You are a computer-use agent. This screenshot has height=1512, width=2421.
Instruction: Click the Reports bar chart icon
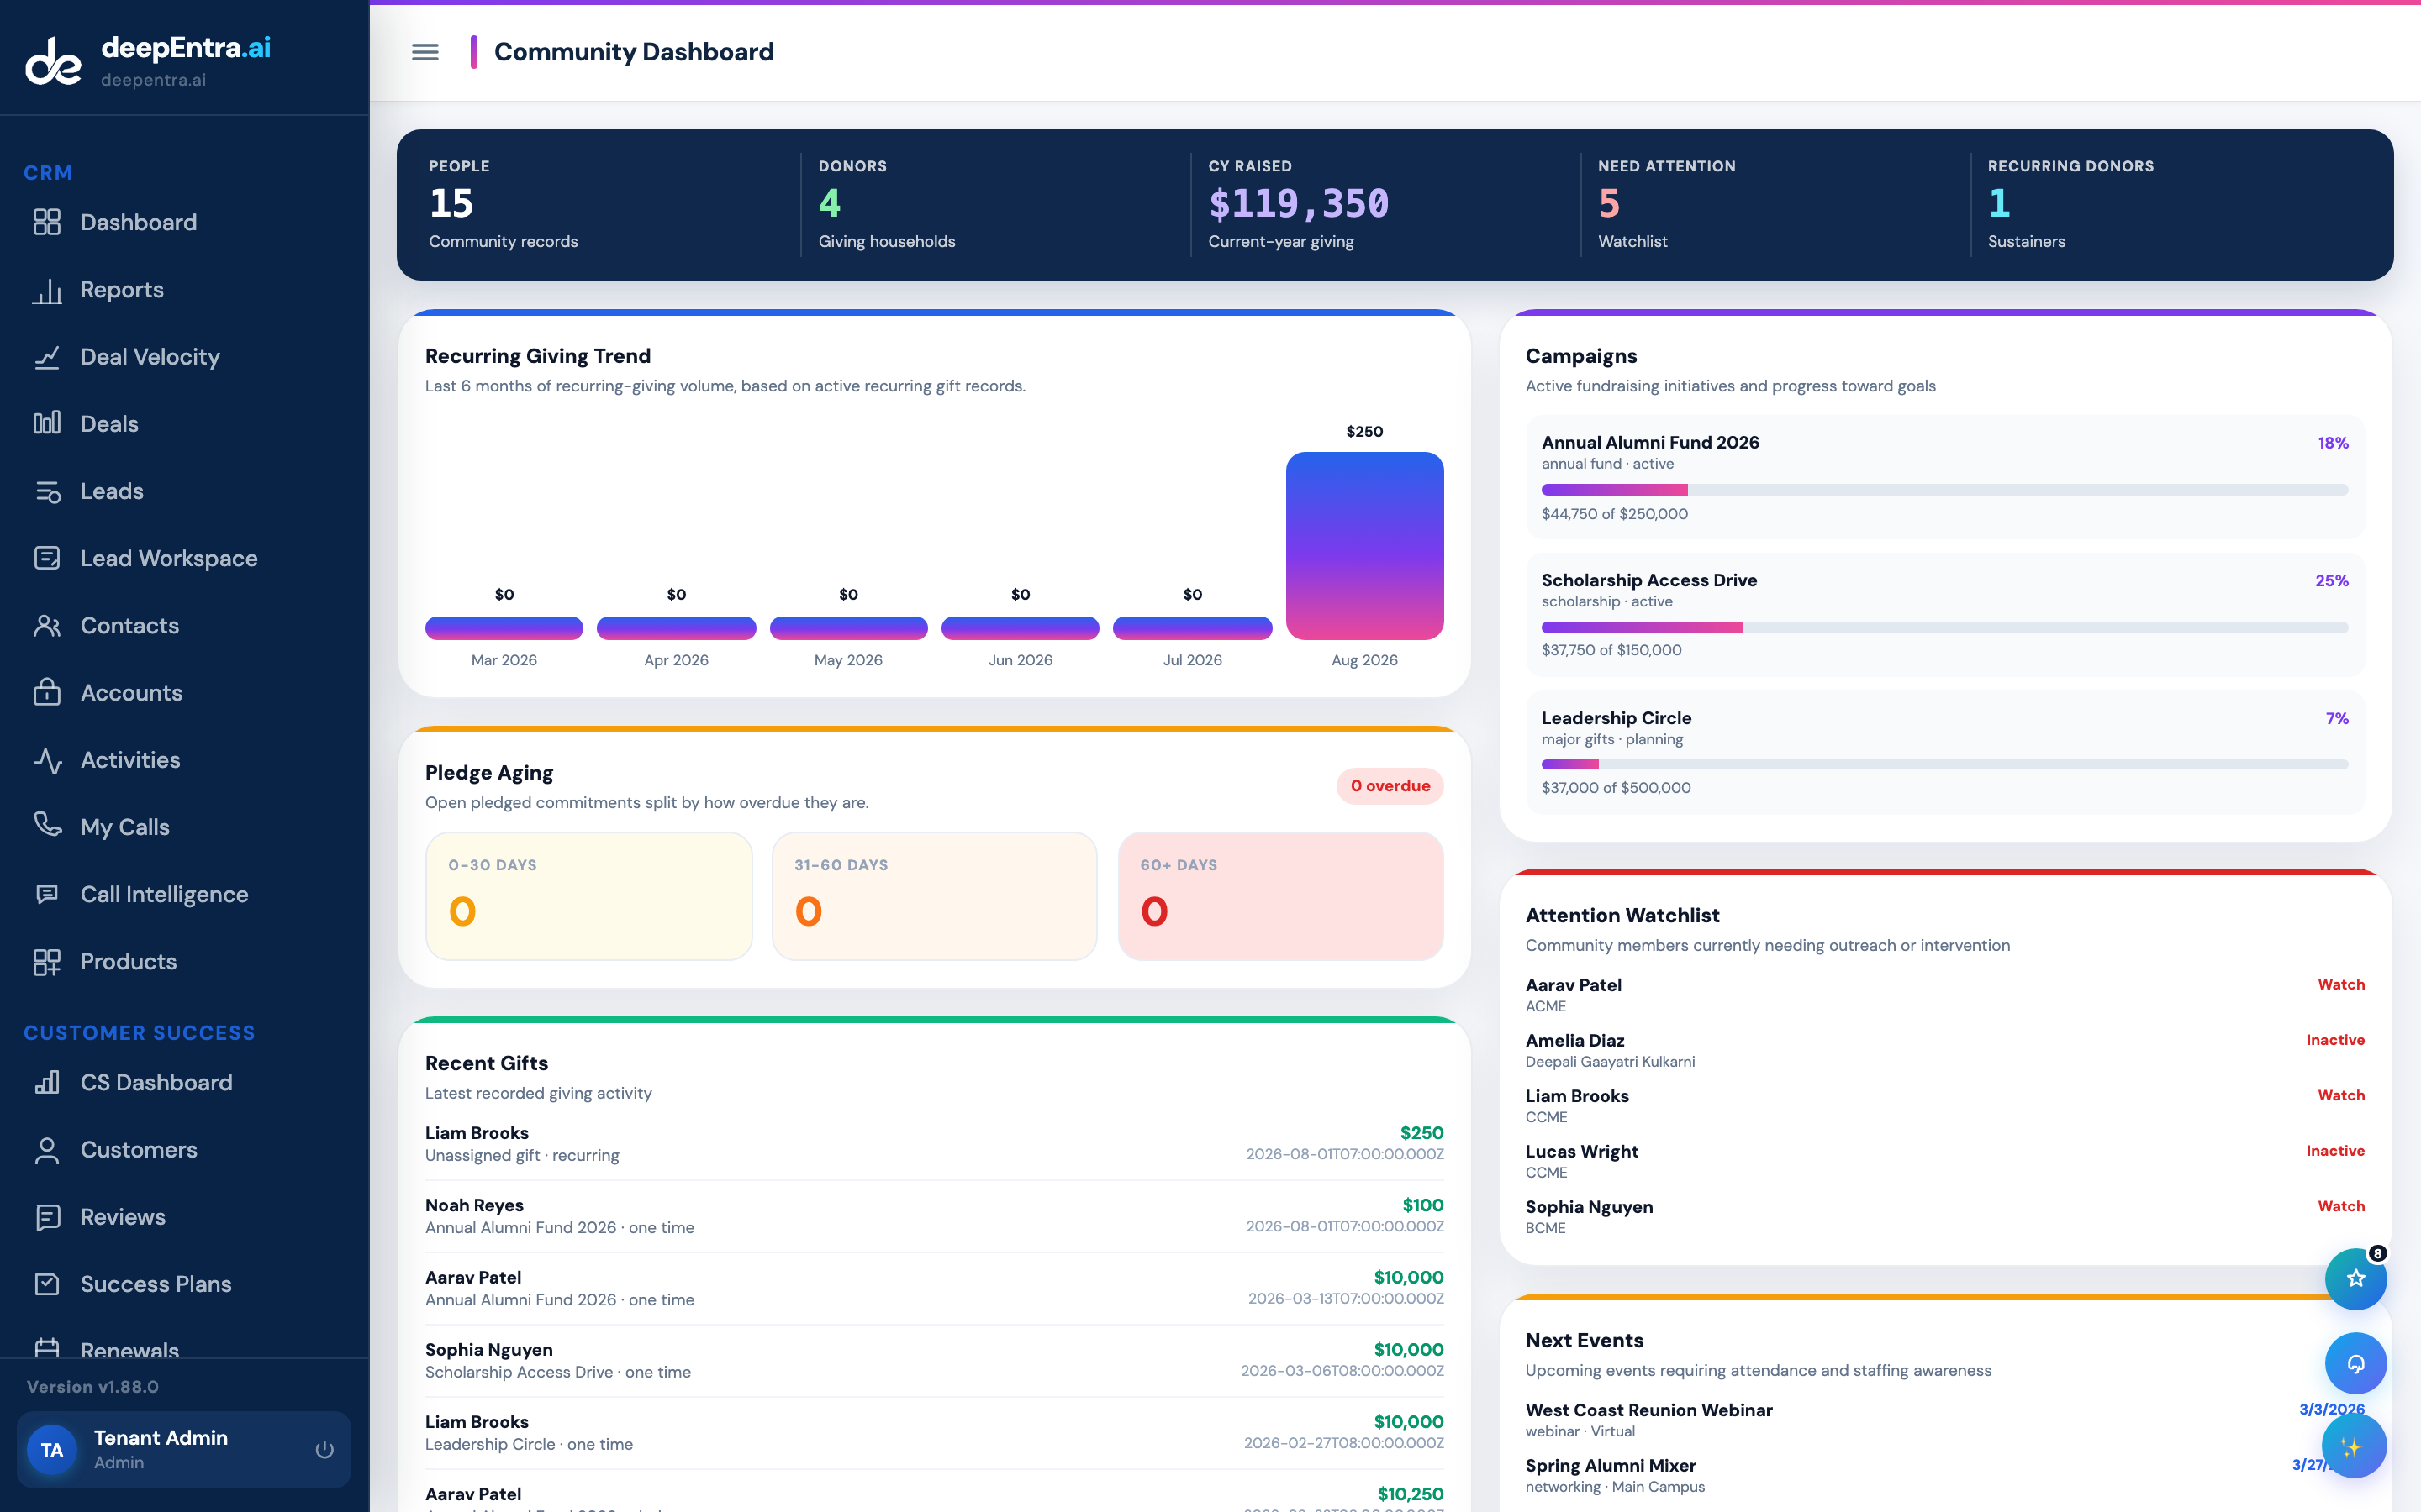[47, 290]
